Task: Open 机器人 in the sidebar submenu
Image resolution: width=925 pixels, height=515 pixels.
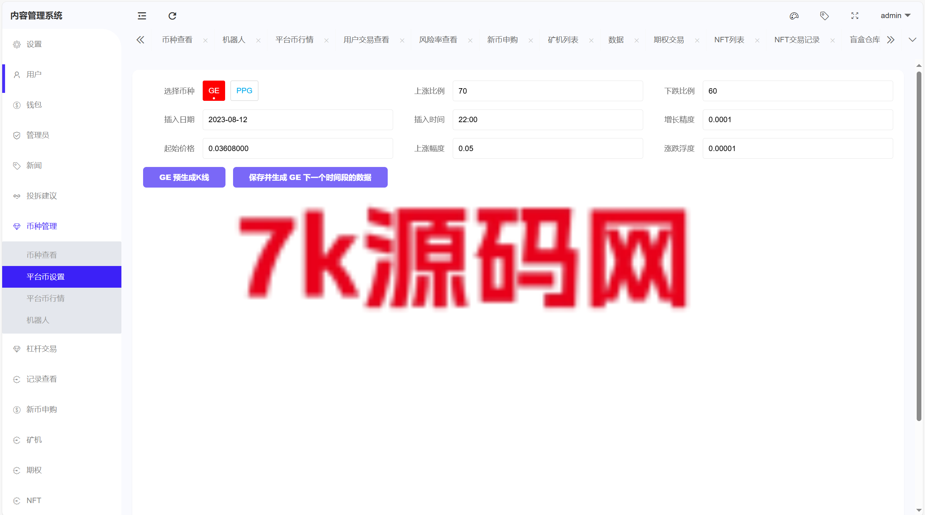Action: point(62,320)
